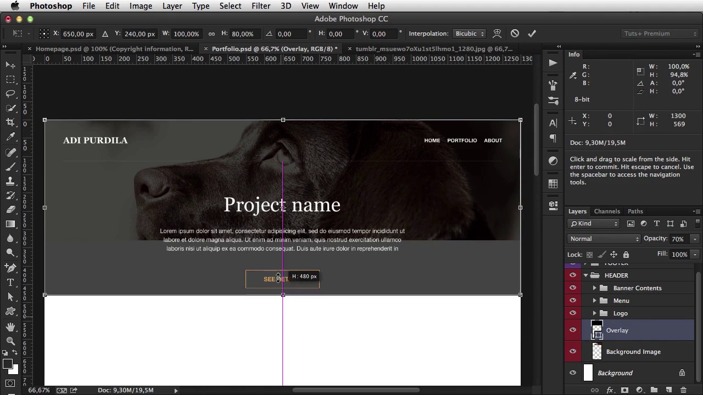Select the Rectangular Marquee tool

click(10, 80)
